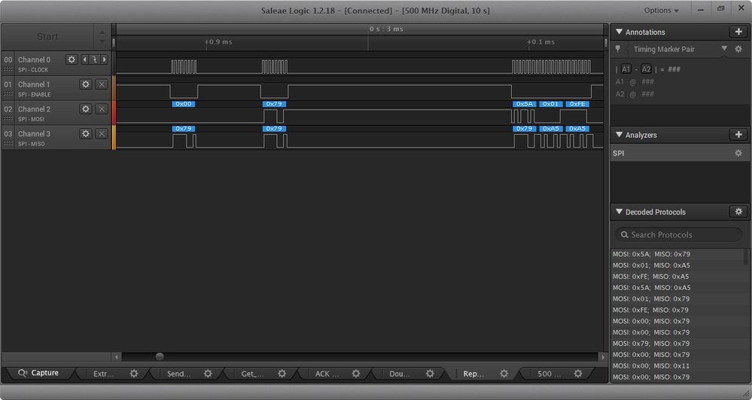Increase sample setting via Start up arrow
752x400 pixels.
point(102,32)
